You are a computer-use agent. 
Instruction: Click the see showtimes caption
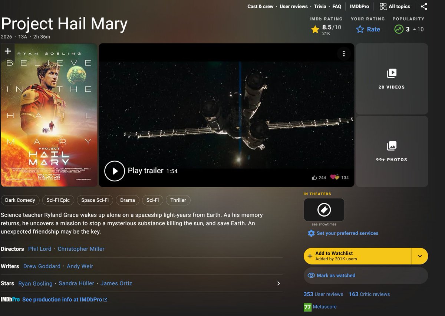[324, 224]
